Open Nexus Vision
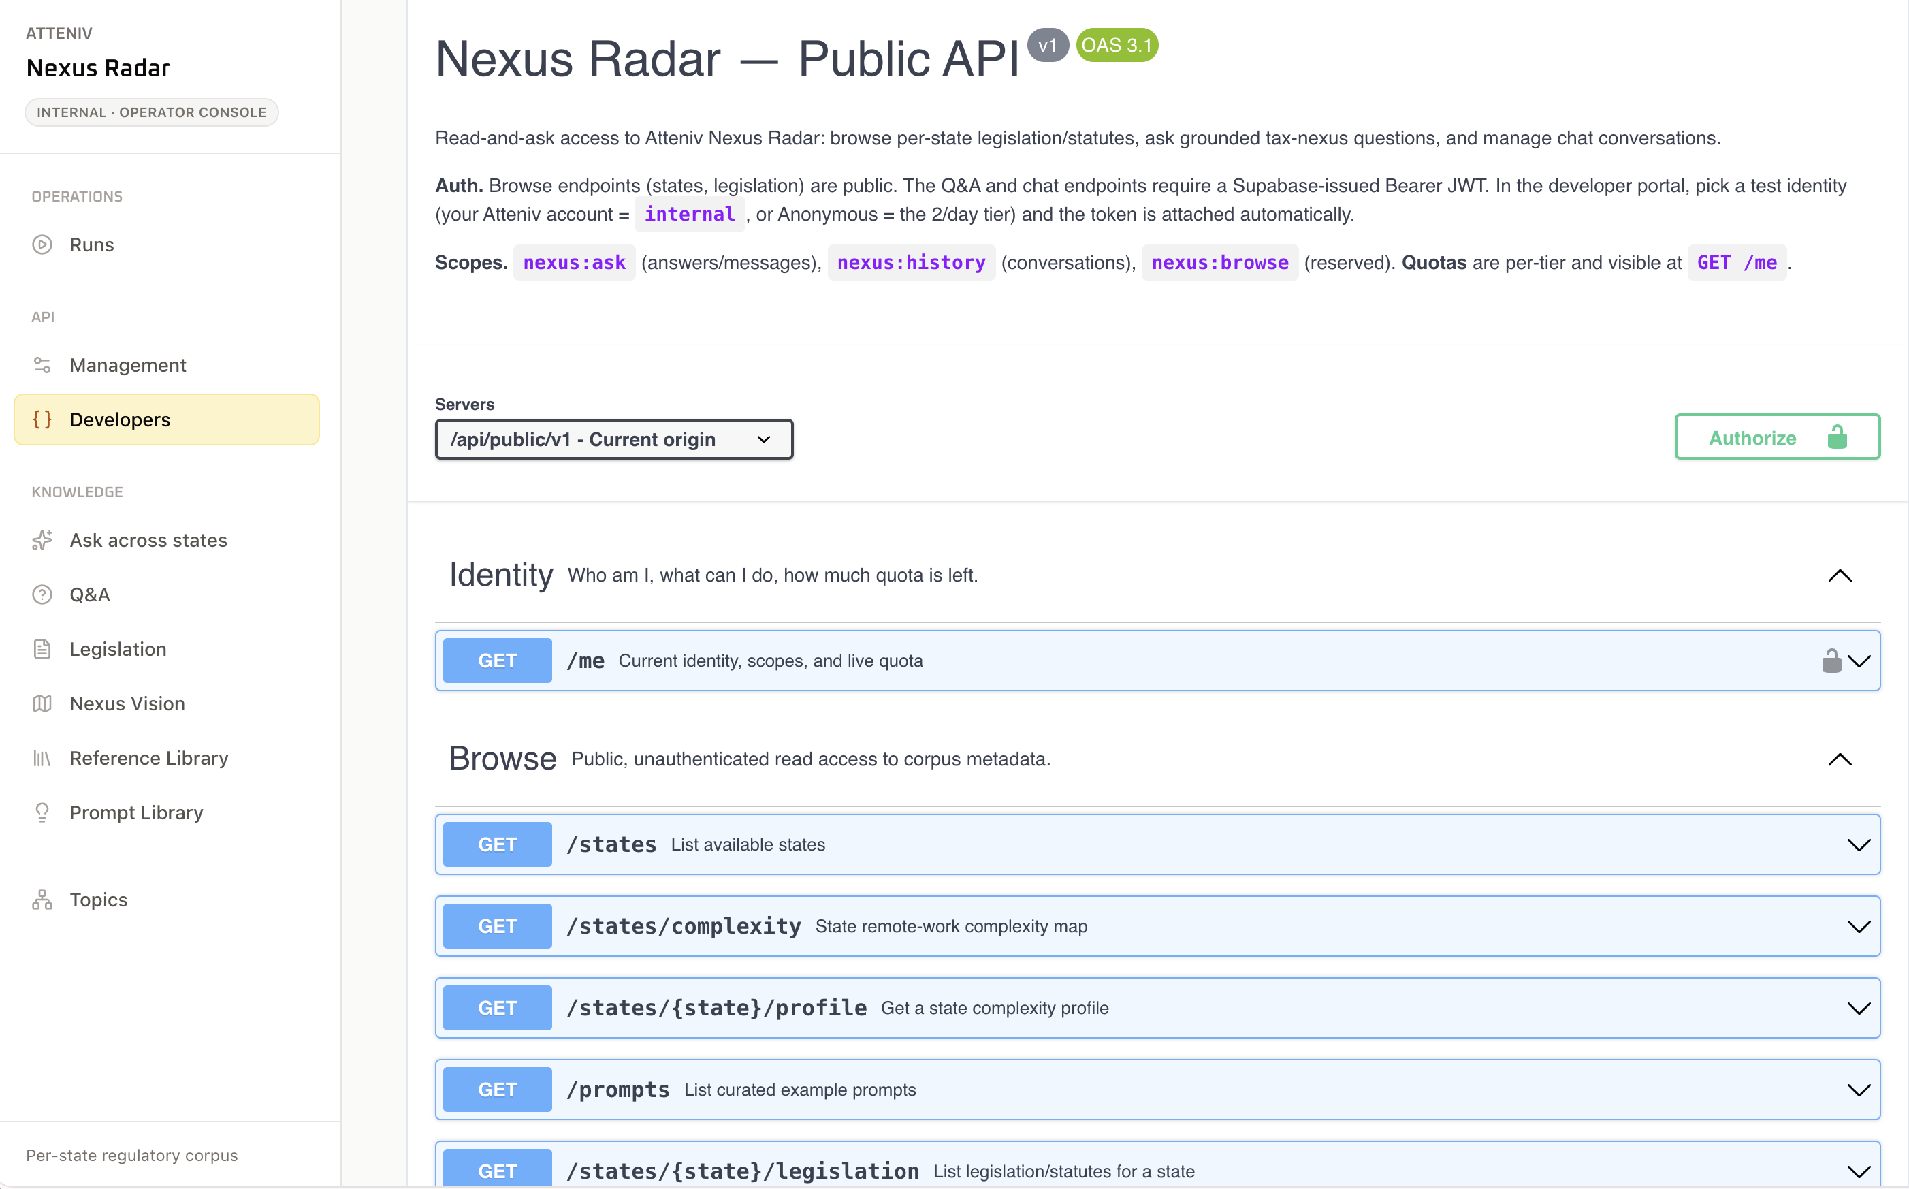 167,703
